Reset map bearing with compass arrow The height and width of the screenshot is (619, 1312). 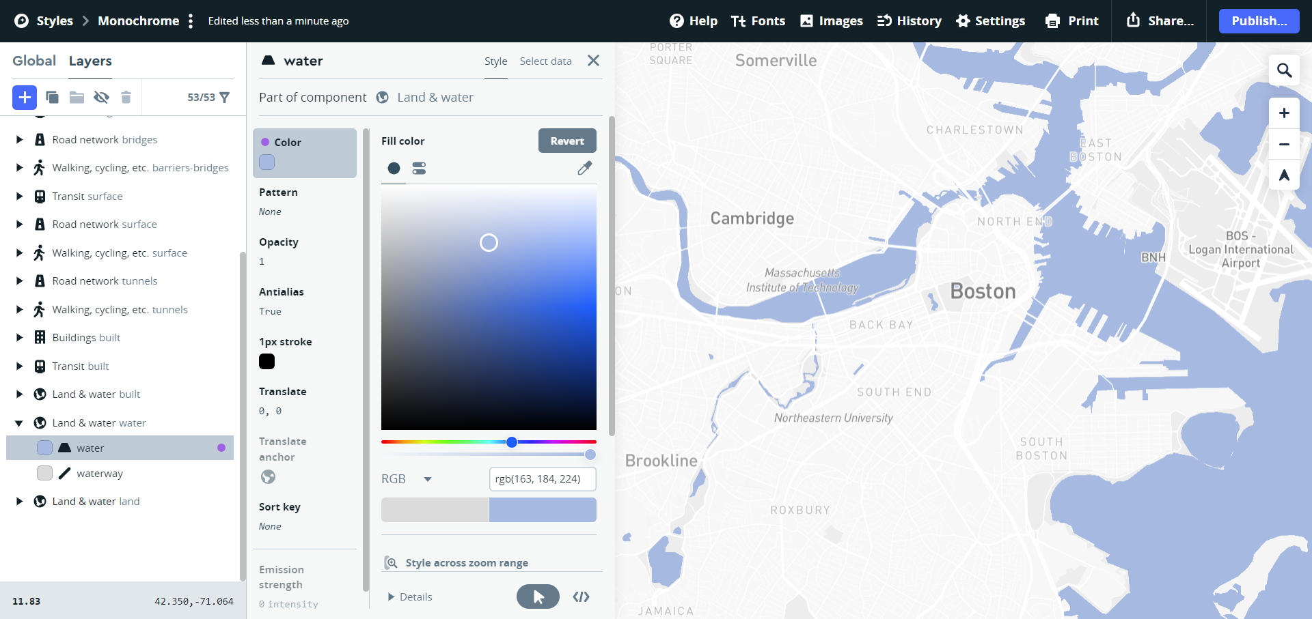(x=1284, y=175)
